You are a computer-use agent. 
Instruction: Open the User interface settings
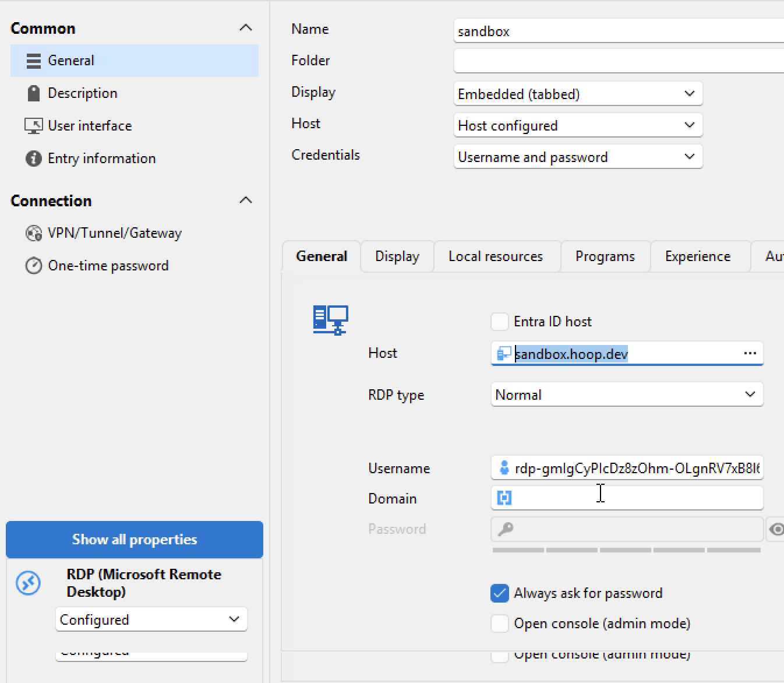coord(90,126)
